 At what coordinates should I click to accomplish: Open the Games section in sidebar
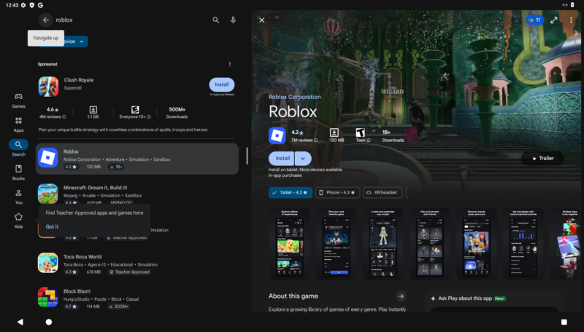tap(19, 100)
